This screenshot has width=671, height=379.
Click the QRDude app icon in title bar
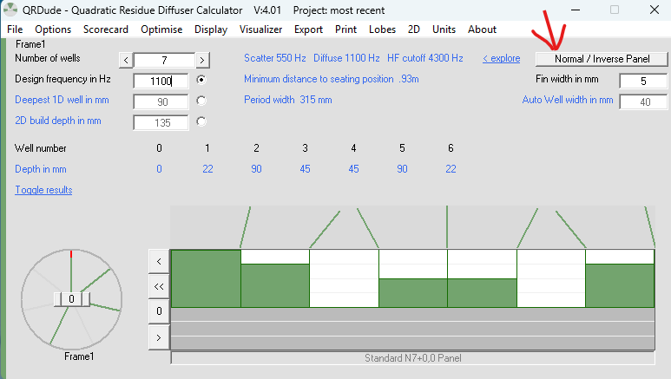pyautogui.click(x=10, y=9)
